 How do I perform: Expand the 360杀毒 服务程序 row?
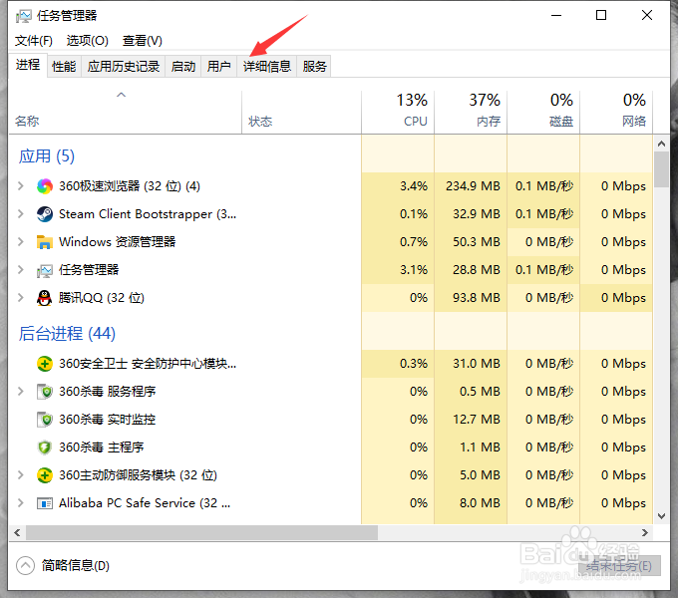coord(20,392)
